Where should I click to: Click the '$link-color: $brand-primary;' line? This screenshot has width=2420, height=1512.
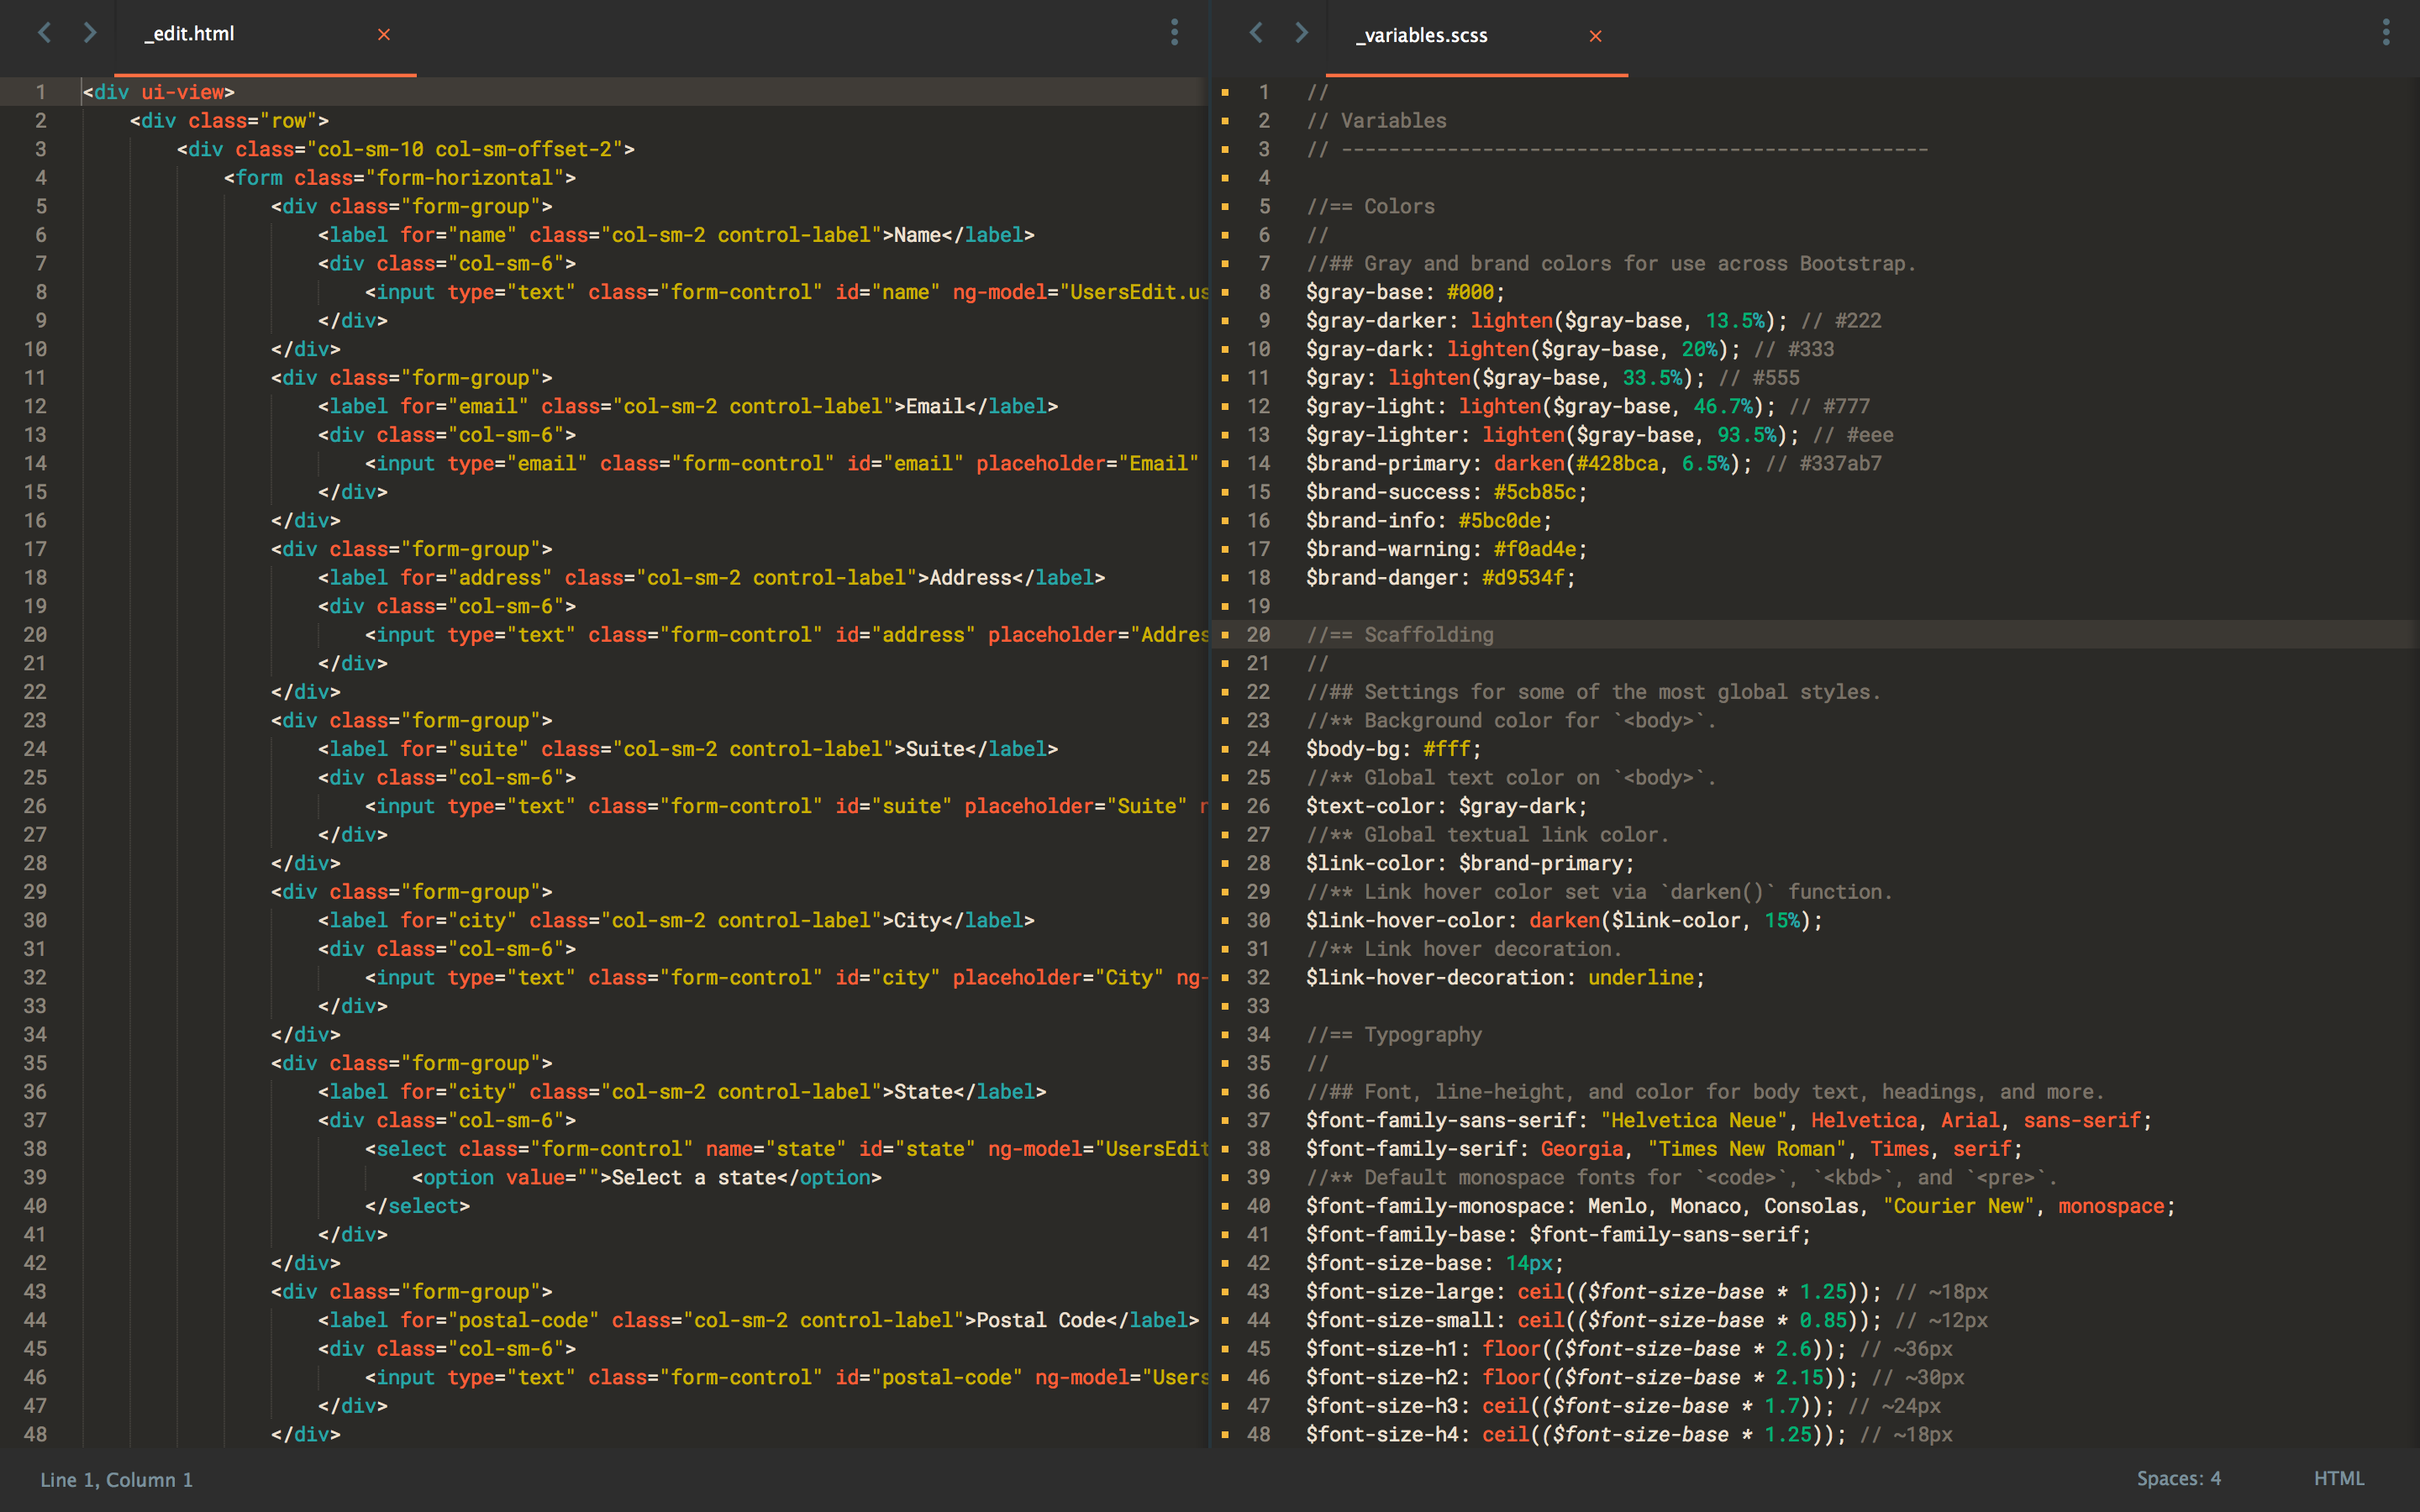point(1470,863)
